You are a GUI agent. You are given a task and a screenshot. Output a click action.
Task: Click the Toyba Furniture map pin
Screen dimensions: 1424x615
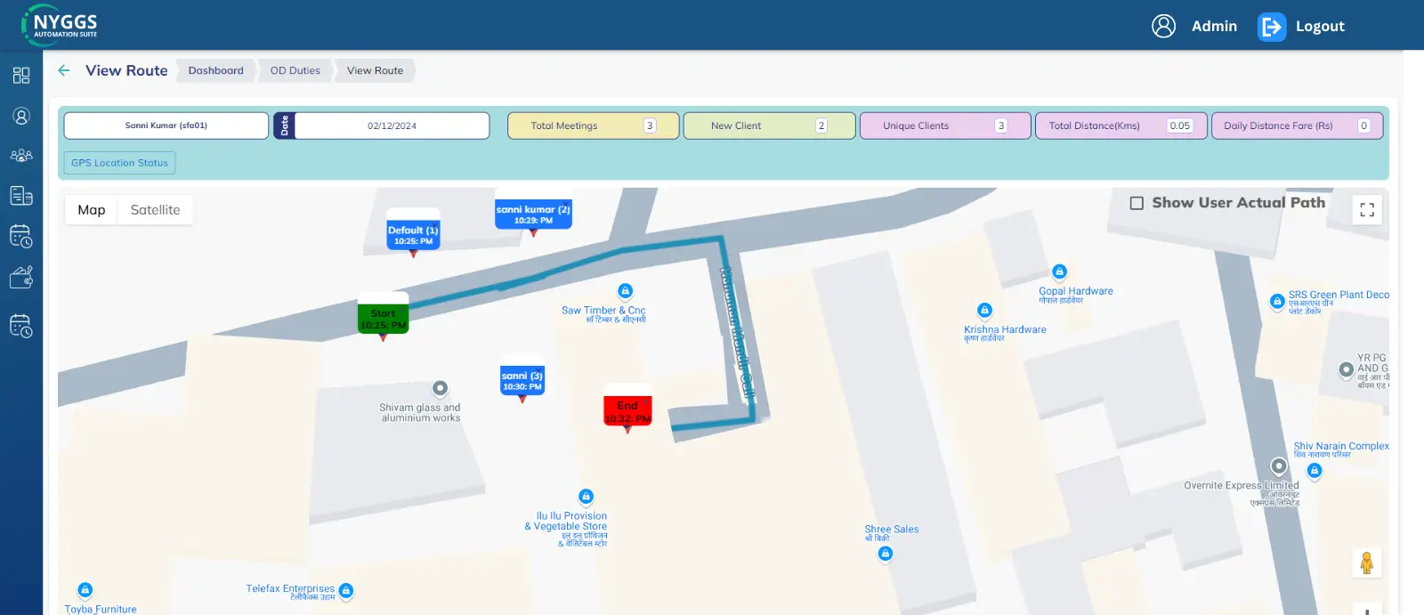tap(85, 590)
